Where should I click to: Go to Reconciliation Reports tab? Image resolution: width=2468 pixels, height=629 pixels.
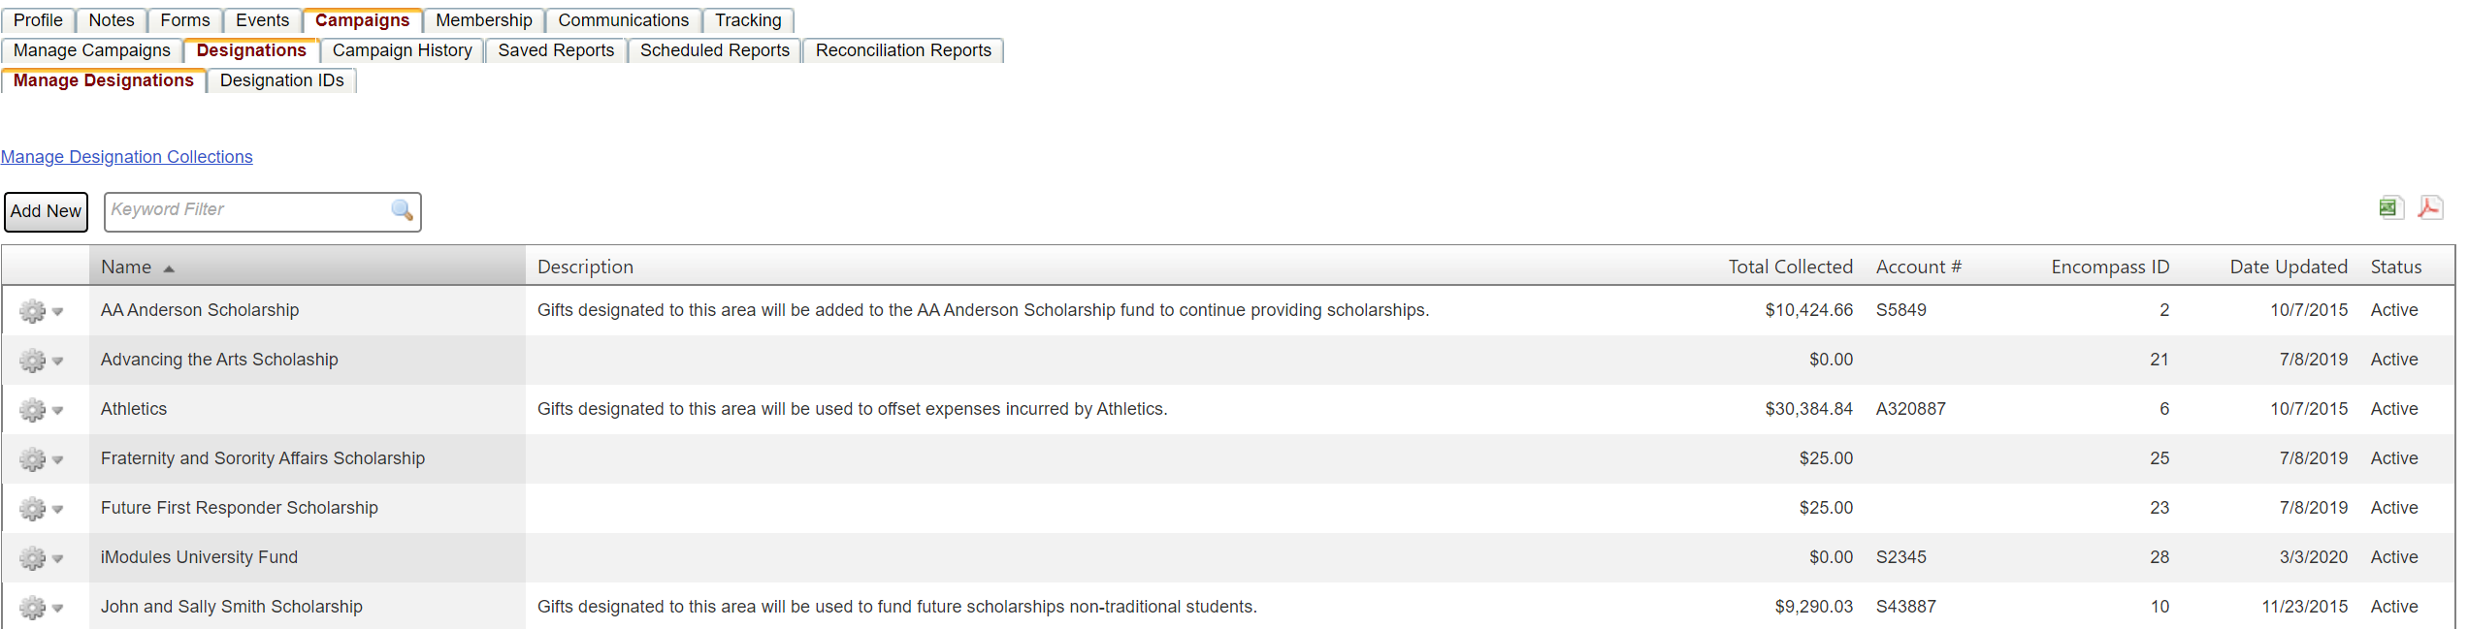[902, 50]
